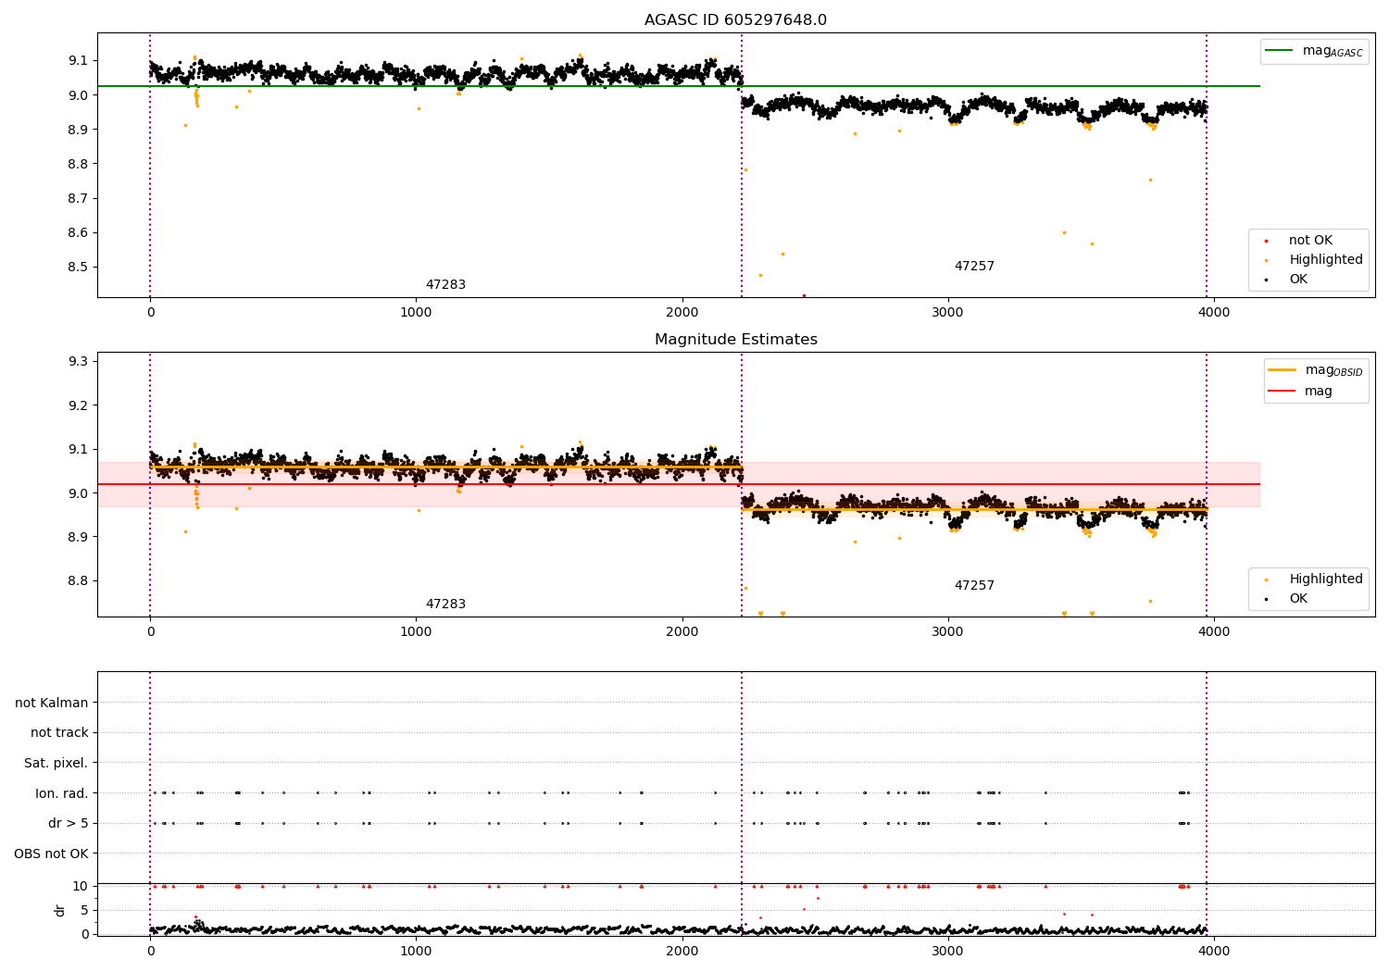1389x972 pixels.
Task: Click the 'Magnitude Estimates' plot title
Action: (735, 340)
